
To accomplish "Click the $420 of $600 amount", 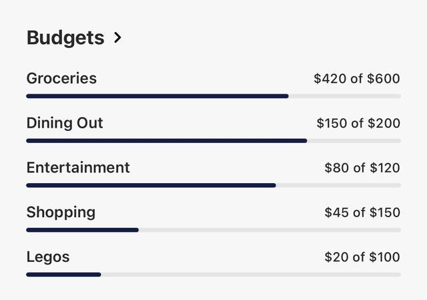I will tap(357, 79).
